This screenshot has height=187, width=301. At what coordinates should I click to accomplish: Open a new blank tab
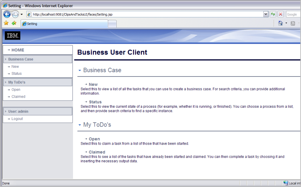112,24
